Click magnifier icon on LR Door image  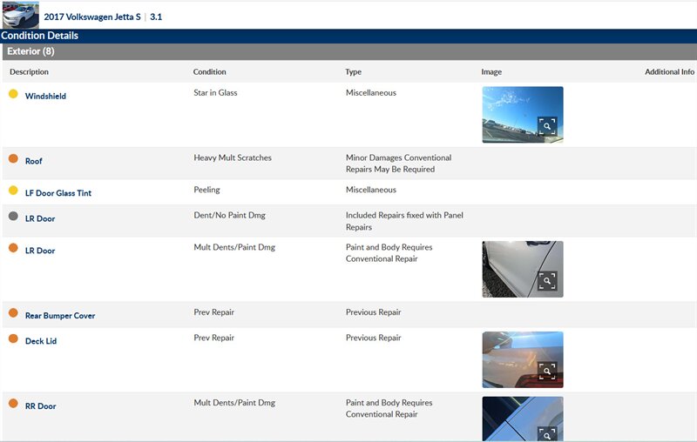pyautogui.click(x=546, y=280)
